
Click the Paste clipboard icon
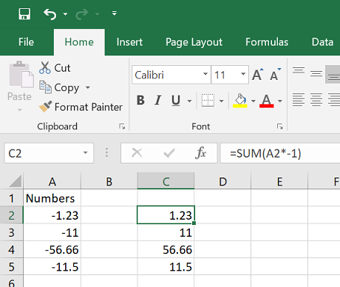point(21,75)
